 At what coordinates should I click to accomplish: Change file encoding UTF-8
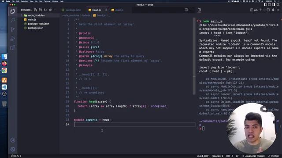(230, 156)
